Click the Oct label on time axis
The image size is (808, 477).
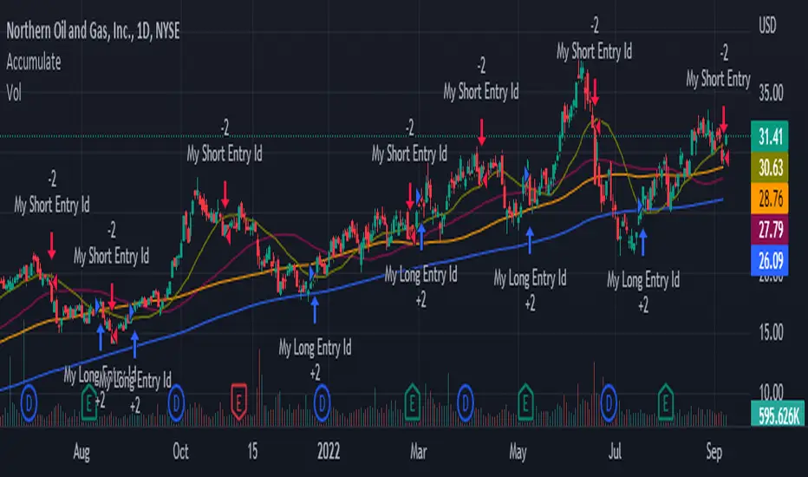click(180, 452)
